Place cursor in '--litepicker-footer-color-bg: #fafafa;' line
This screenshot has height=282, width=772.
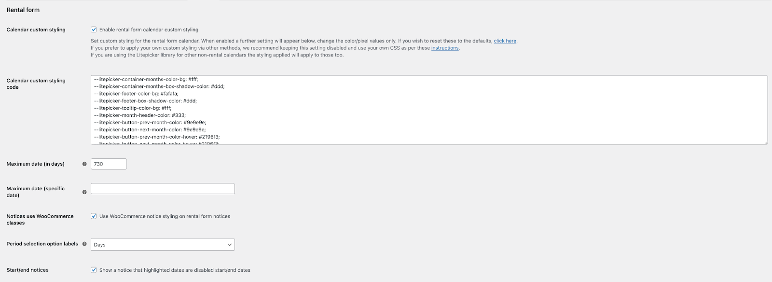[x=136, y=94]
